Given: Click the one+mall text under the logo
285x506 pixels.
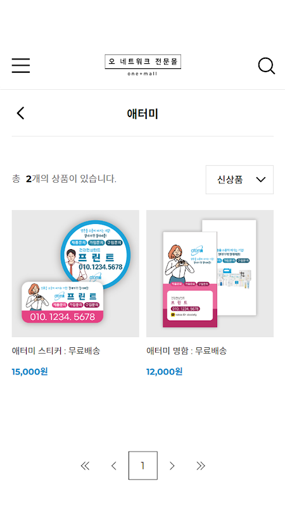Looking at the screenshot, I should pos(142,73).
